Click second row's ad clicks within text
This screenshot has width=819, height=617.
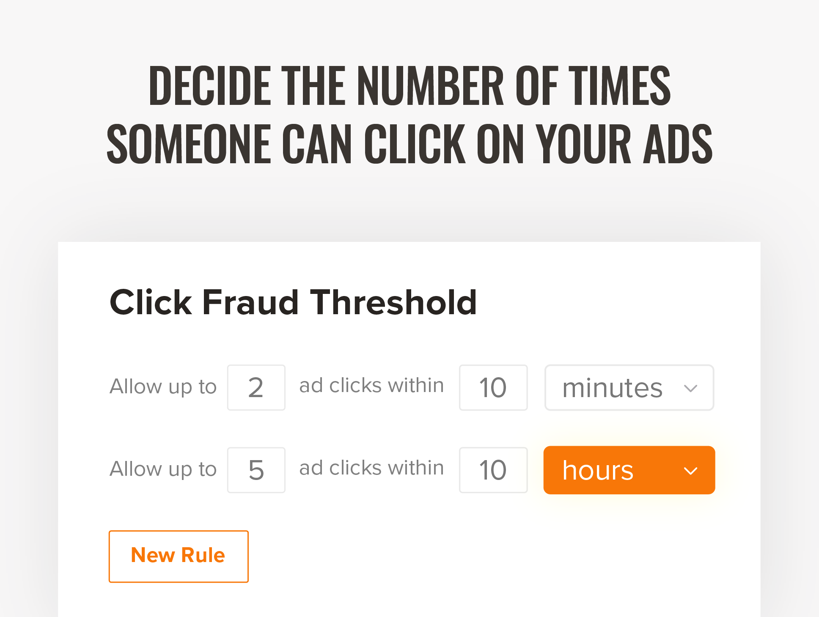pos(371,468)
